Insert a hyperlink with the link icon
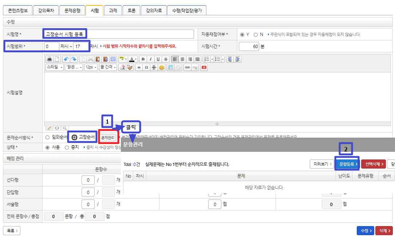 [x=187, y=67]
